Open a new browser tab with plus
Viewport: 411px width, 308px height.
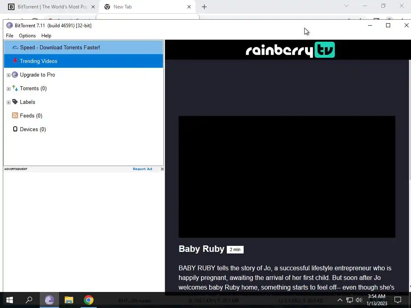tap(204, 7)
